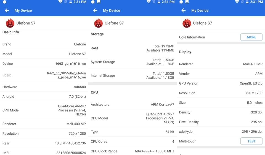Select Density value 320 dpi
The height and width of the screenshot is (155, 265).
point(256,112)
